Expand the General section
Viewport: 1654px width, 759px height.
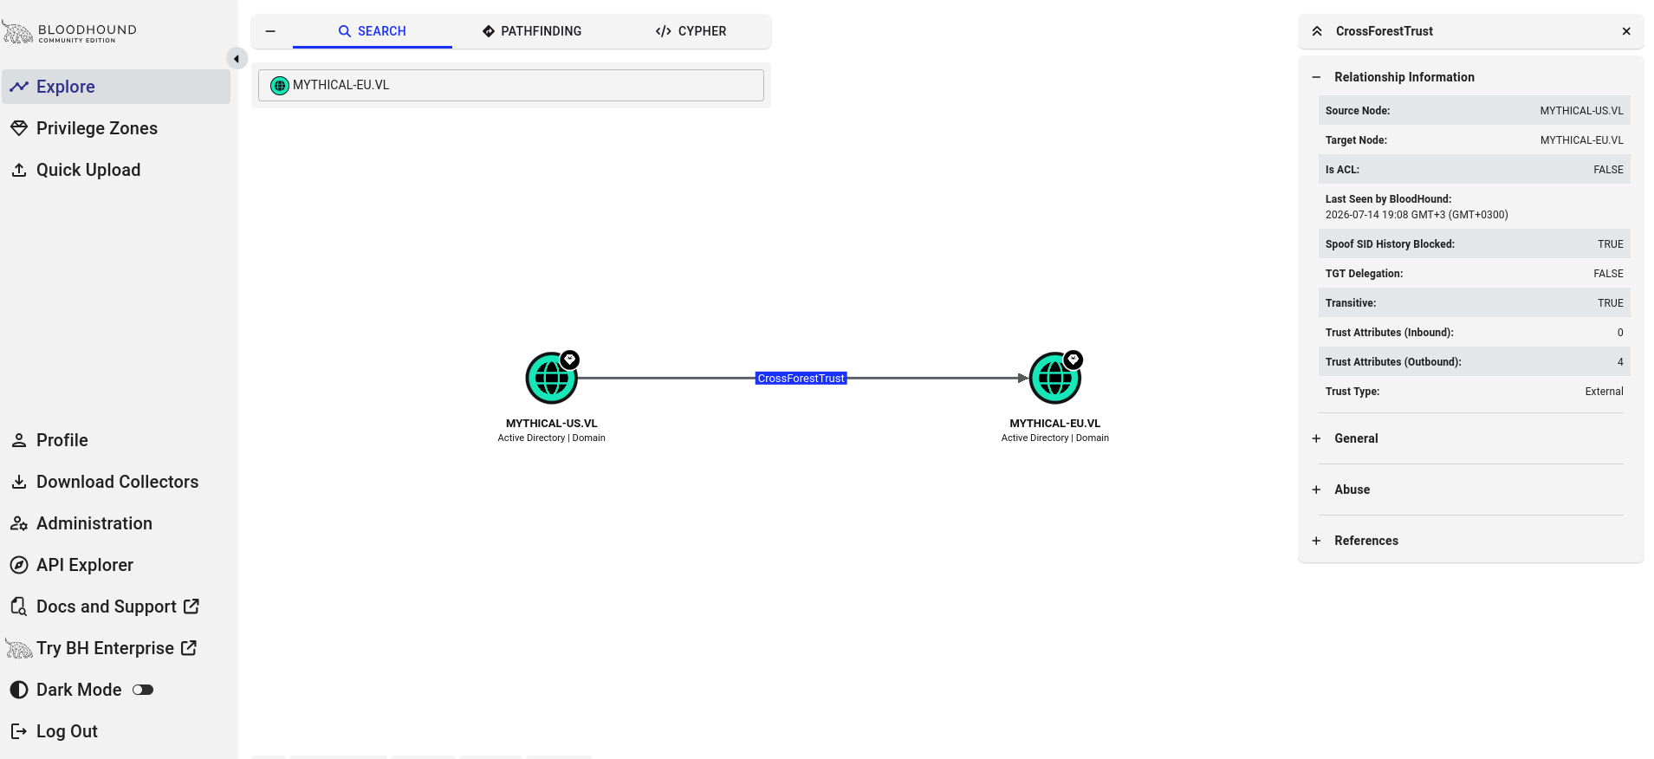1316,438
